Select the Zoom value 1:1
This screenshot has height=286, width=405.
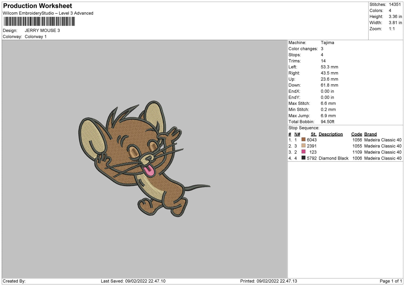[392, 29]
